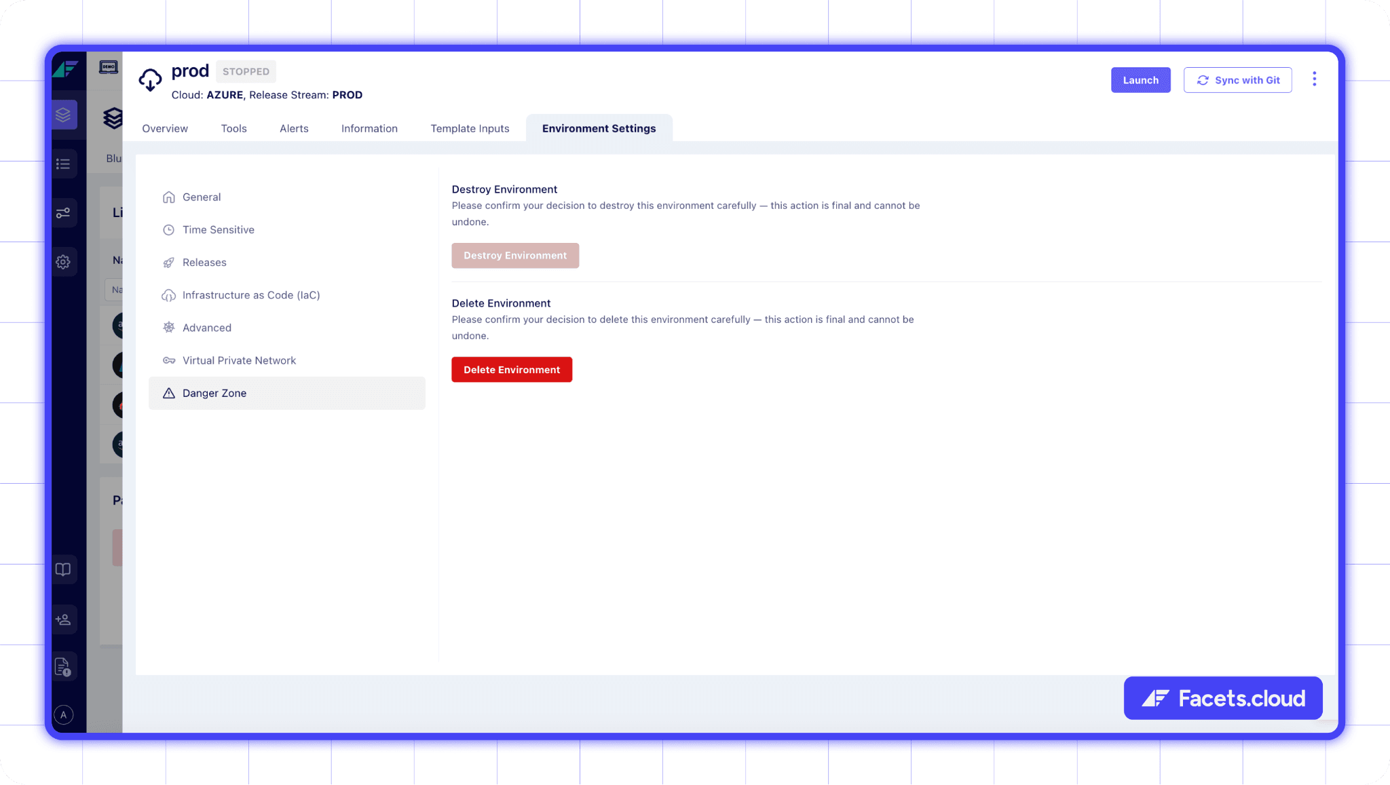The height and width of the screenshot is (785, 1390).
Task: Click the user avatar 'A' icon
Action: pyautogui.click(x=64, y=714)
